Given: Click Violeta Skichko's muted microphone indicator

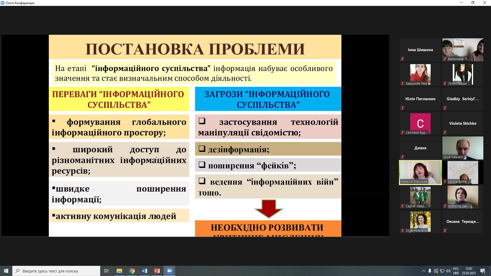Looking at the screenshot, I should coord(445,132).
